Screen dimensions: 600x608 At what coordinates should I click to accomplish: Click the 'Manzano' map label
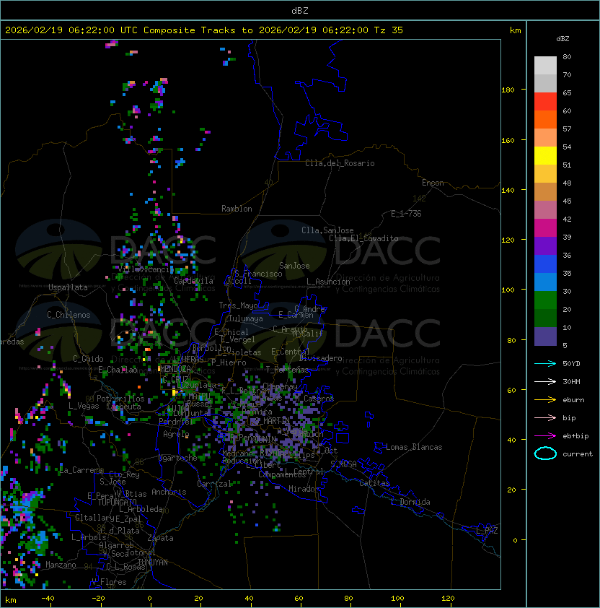pos(61,565)
